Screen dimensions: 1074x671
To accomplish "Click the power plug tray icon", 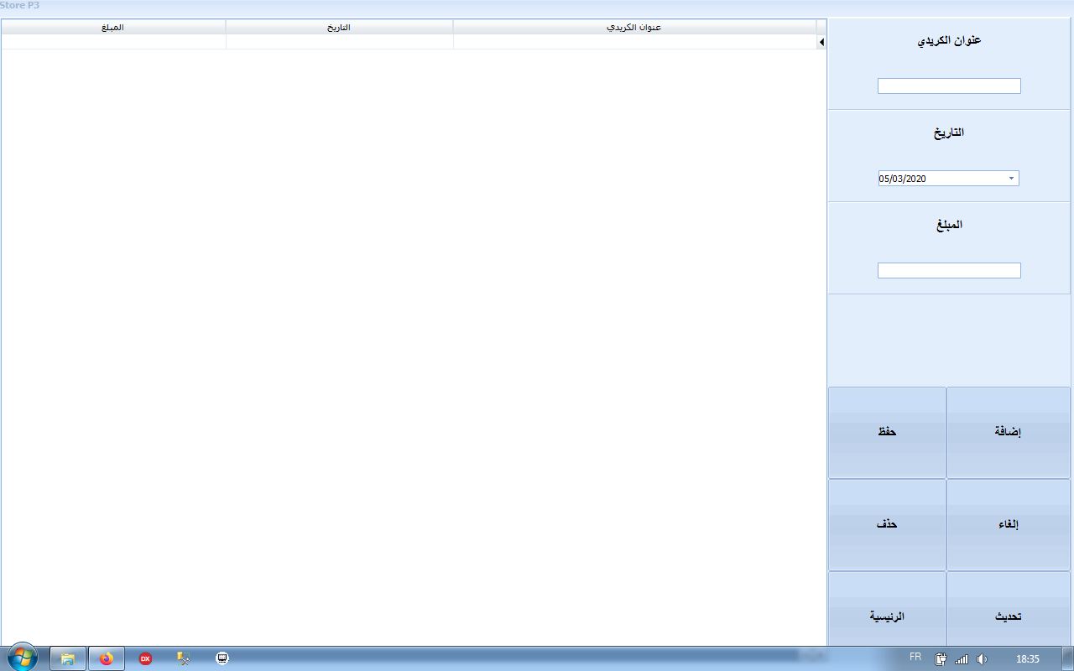I will click(x=941, y=659).
